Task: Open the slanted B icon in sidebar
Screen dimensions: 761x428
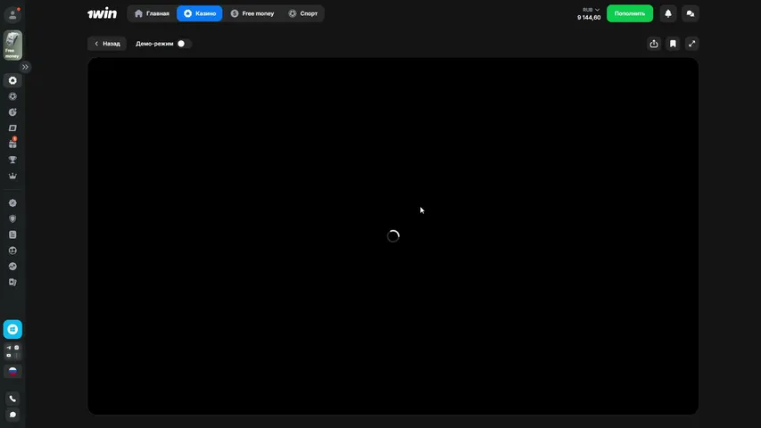Action: [x=12, y=128]
